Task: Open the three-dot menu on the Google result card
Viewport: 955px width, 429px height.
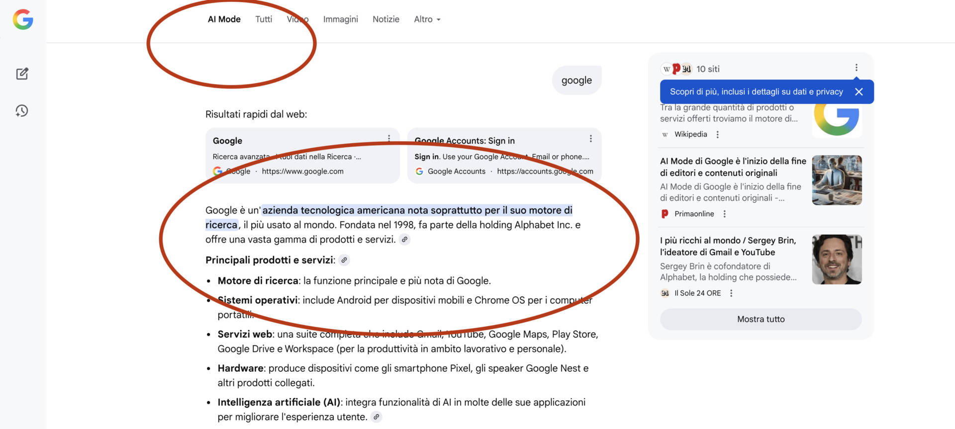Action: tap(389, 139)
